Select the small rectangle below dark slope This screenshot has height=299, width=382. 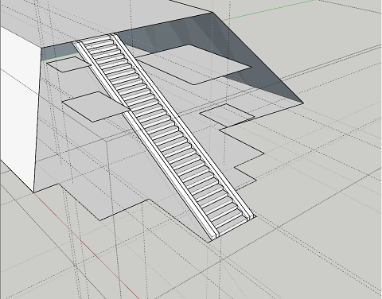point(227,115)
